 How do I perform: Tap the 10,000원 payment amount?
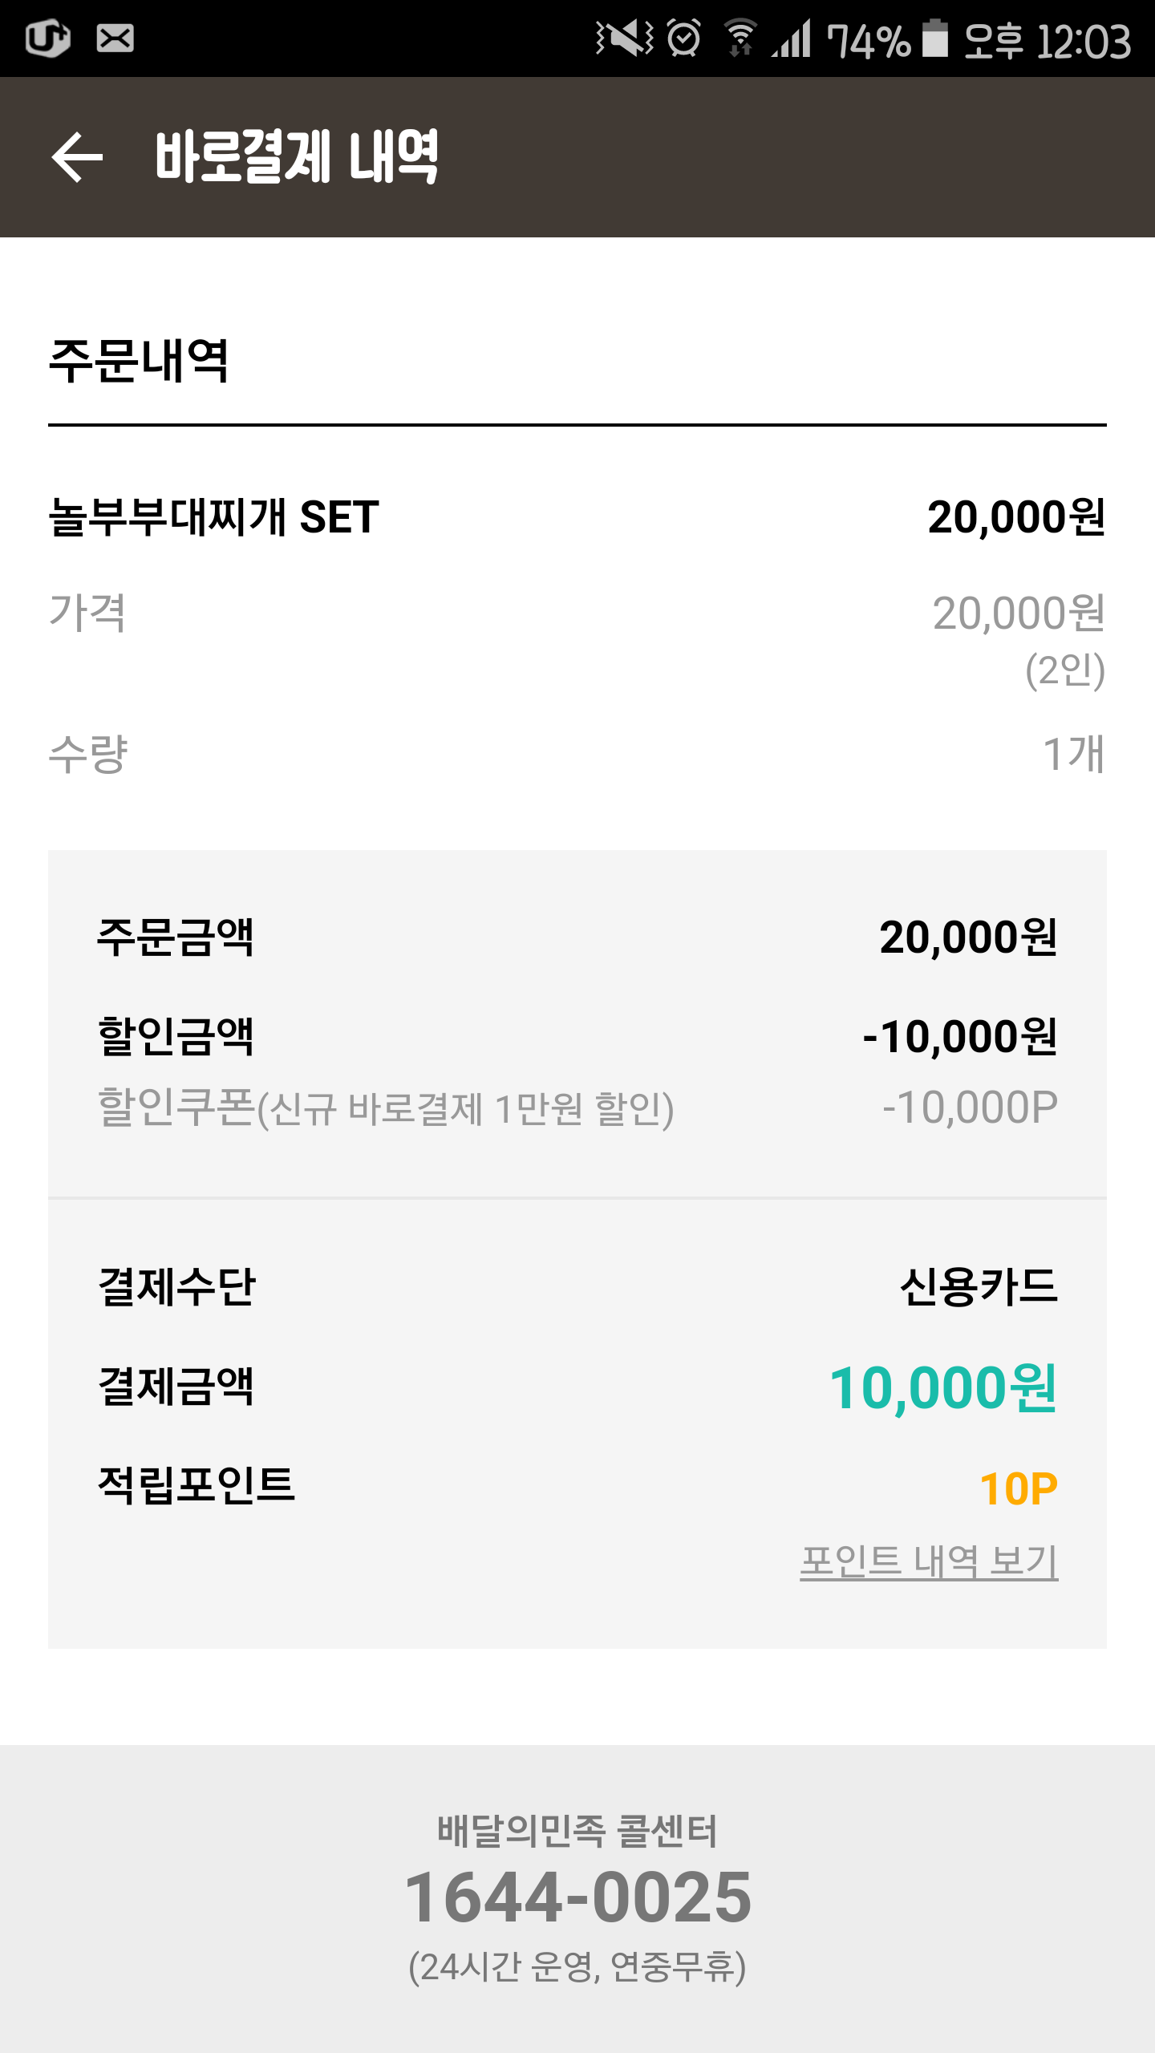943,1387
